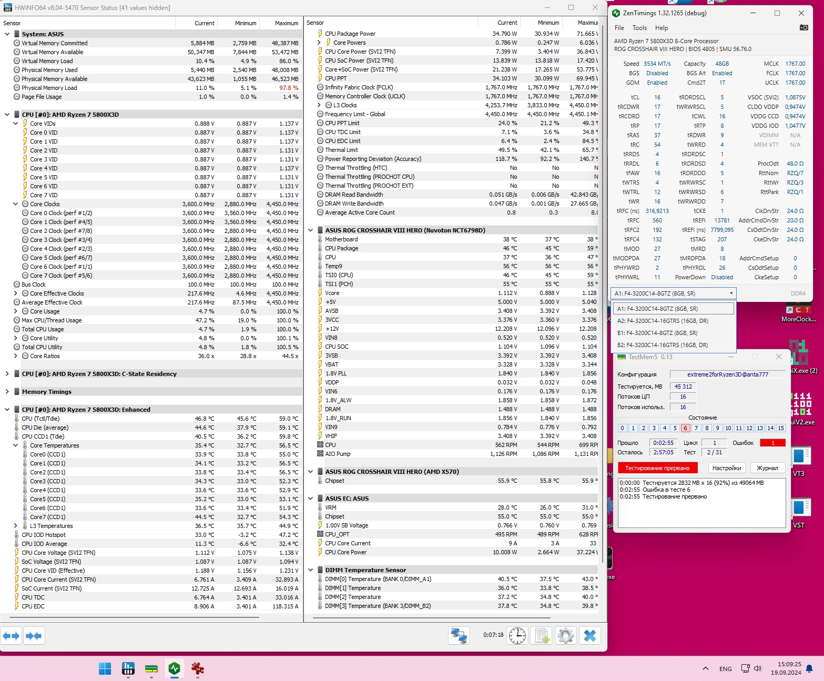Collapse the Core Temperatures node
This screenshot has height=681, width=824.
(15, 445)
